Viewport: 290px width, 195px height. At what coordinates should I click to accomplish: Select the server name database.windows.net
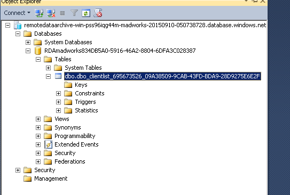pyautogui.click(x=145, y=25)
